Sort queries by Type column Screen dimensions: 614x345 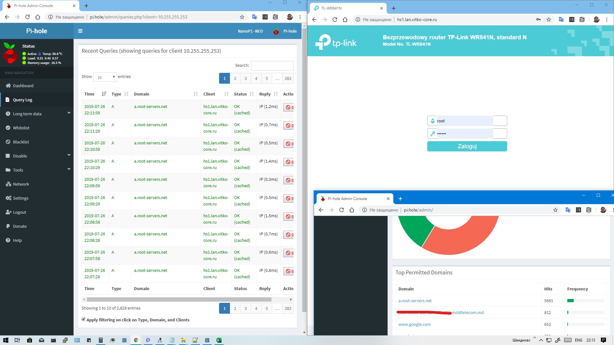(x=120, y=94)
